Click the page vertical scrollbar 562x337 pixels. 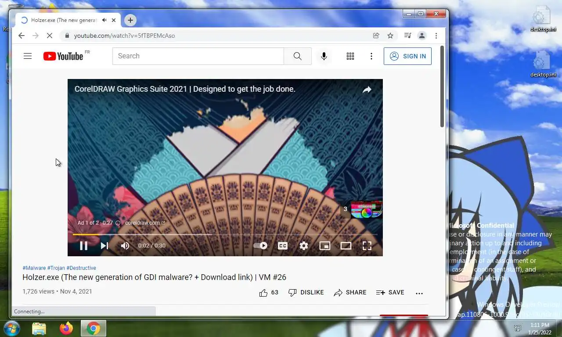442,86
